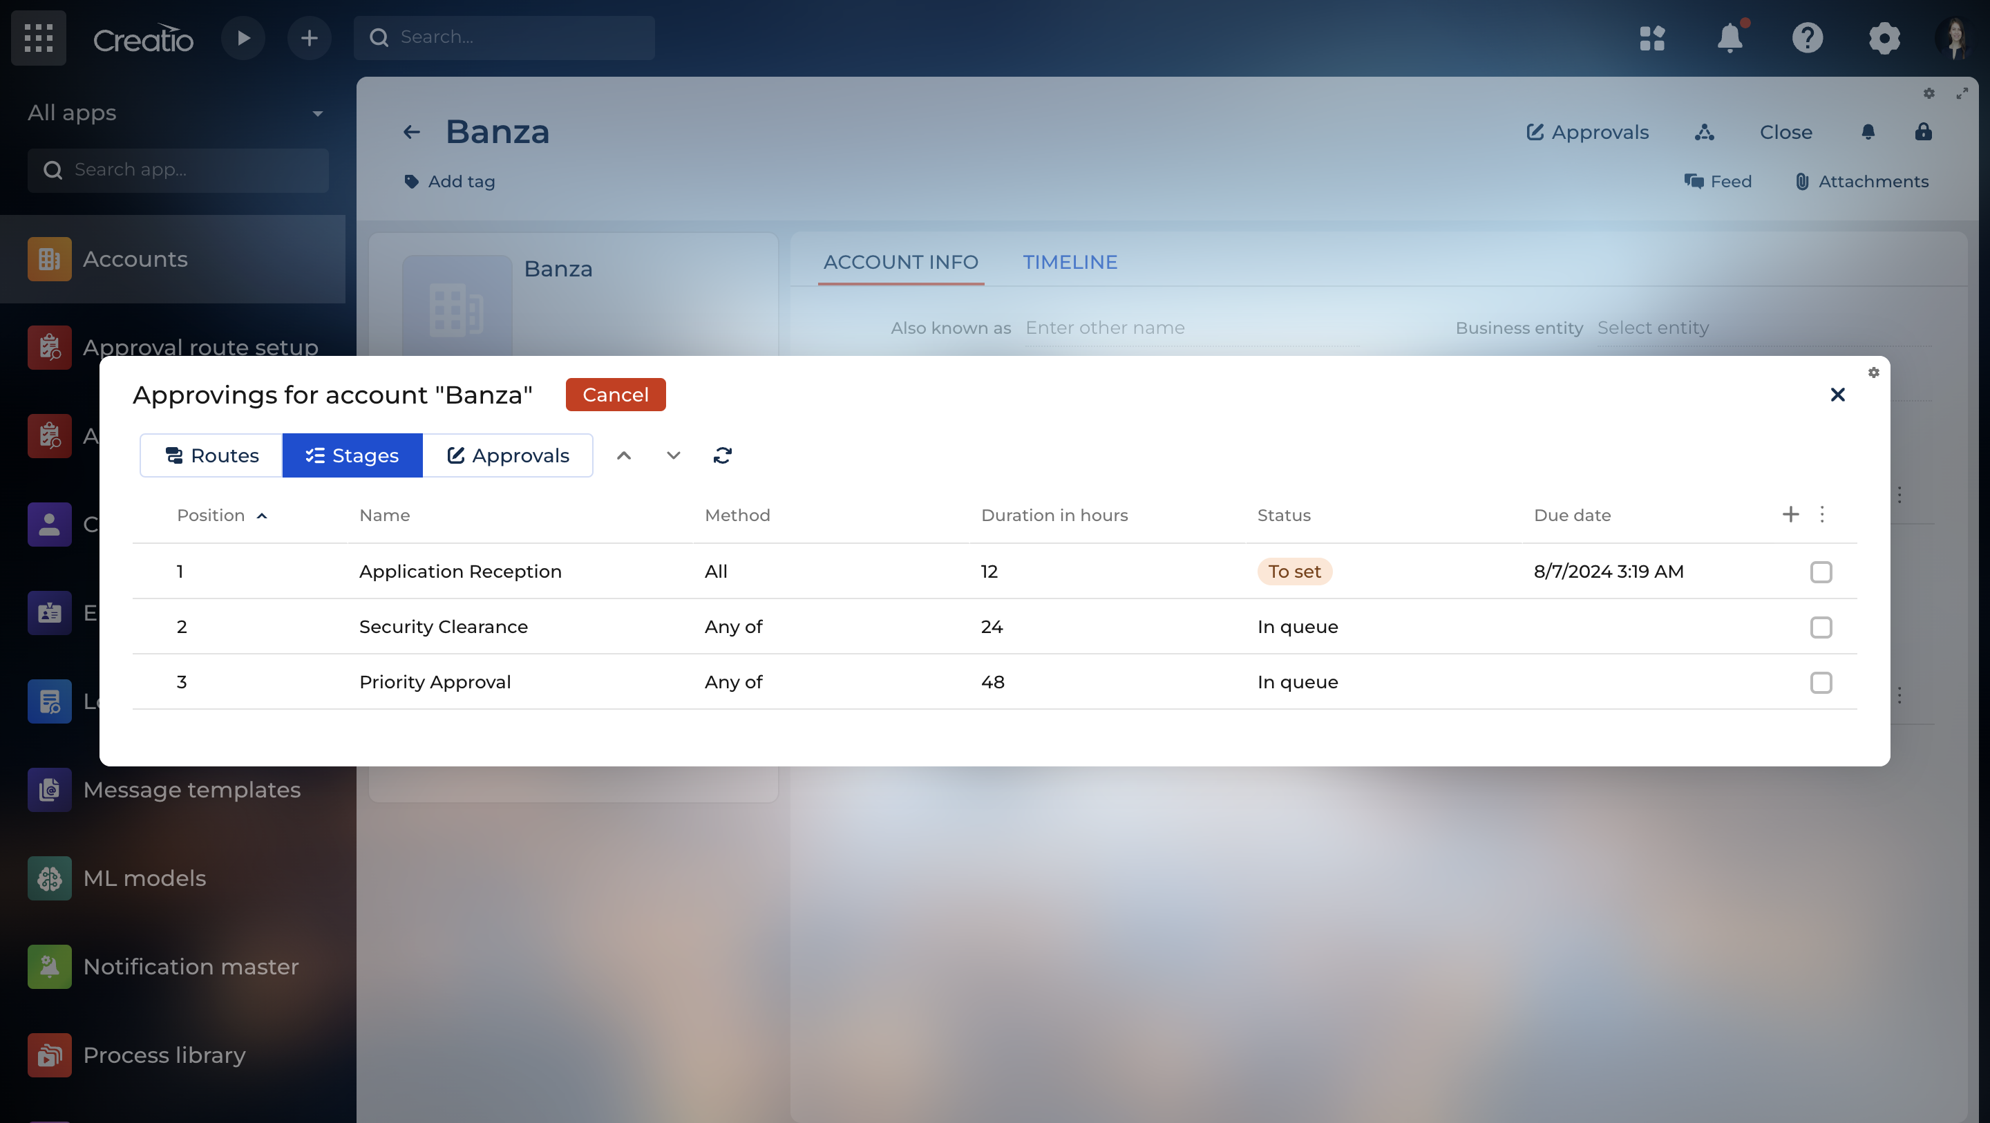This screenshot has width=1990, height=1123.
Task: Select the Security Clearance stage name
Action: [x=444, y=627]
